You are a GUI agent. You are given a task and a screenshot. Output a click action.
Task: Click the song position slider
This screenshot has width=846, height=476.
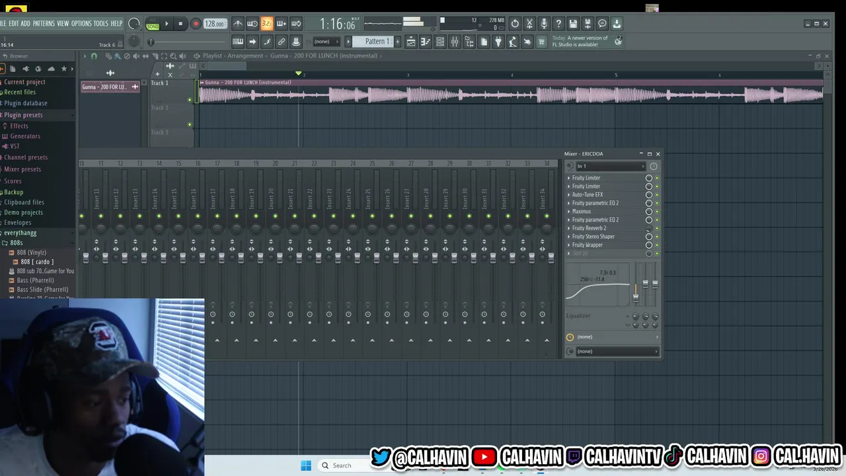pyautogui.click(x=188, y=42)
